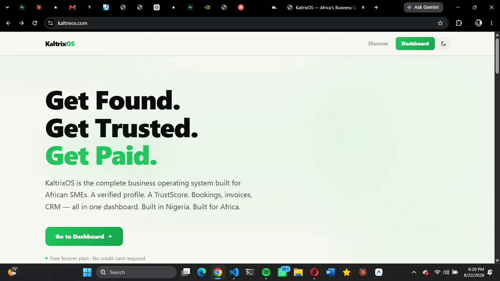This screenshot has height=281, width=500.
Task: Show hidden system tray icons
Action: tap(414, 272)
